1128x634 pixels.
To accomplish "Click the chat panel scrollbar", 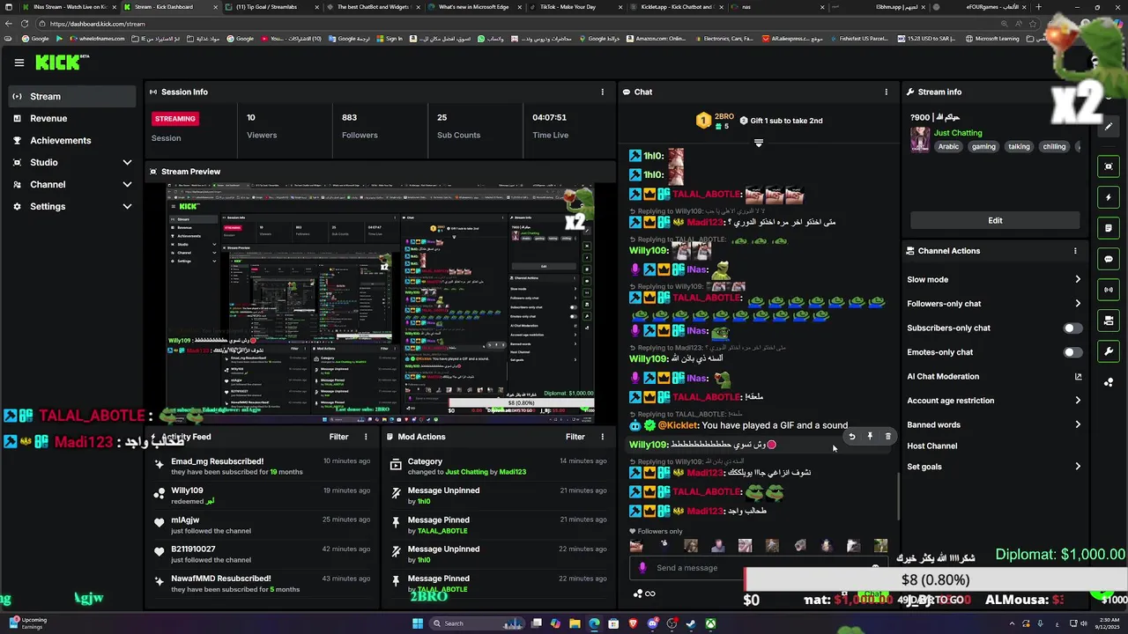I will [x=899, y=498].
